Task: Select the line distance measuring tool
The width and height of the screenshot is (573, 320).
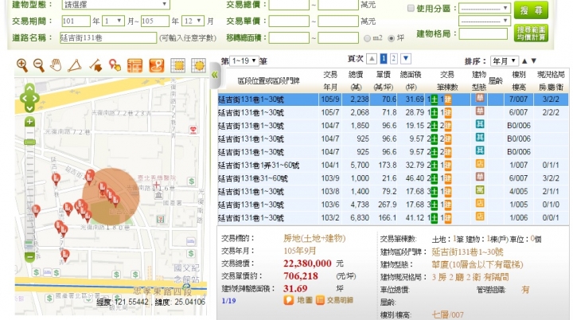Action: click(x=95, y=65)
